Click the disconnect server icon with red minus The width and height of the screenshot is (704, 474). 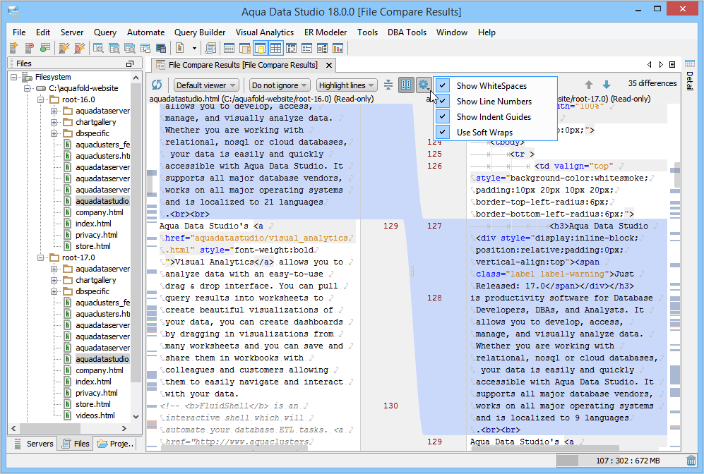(x=30, y=48)
